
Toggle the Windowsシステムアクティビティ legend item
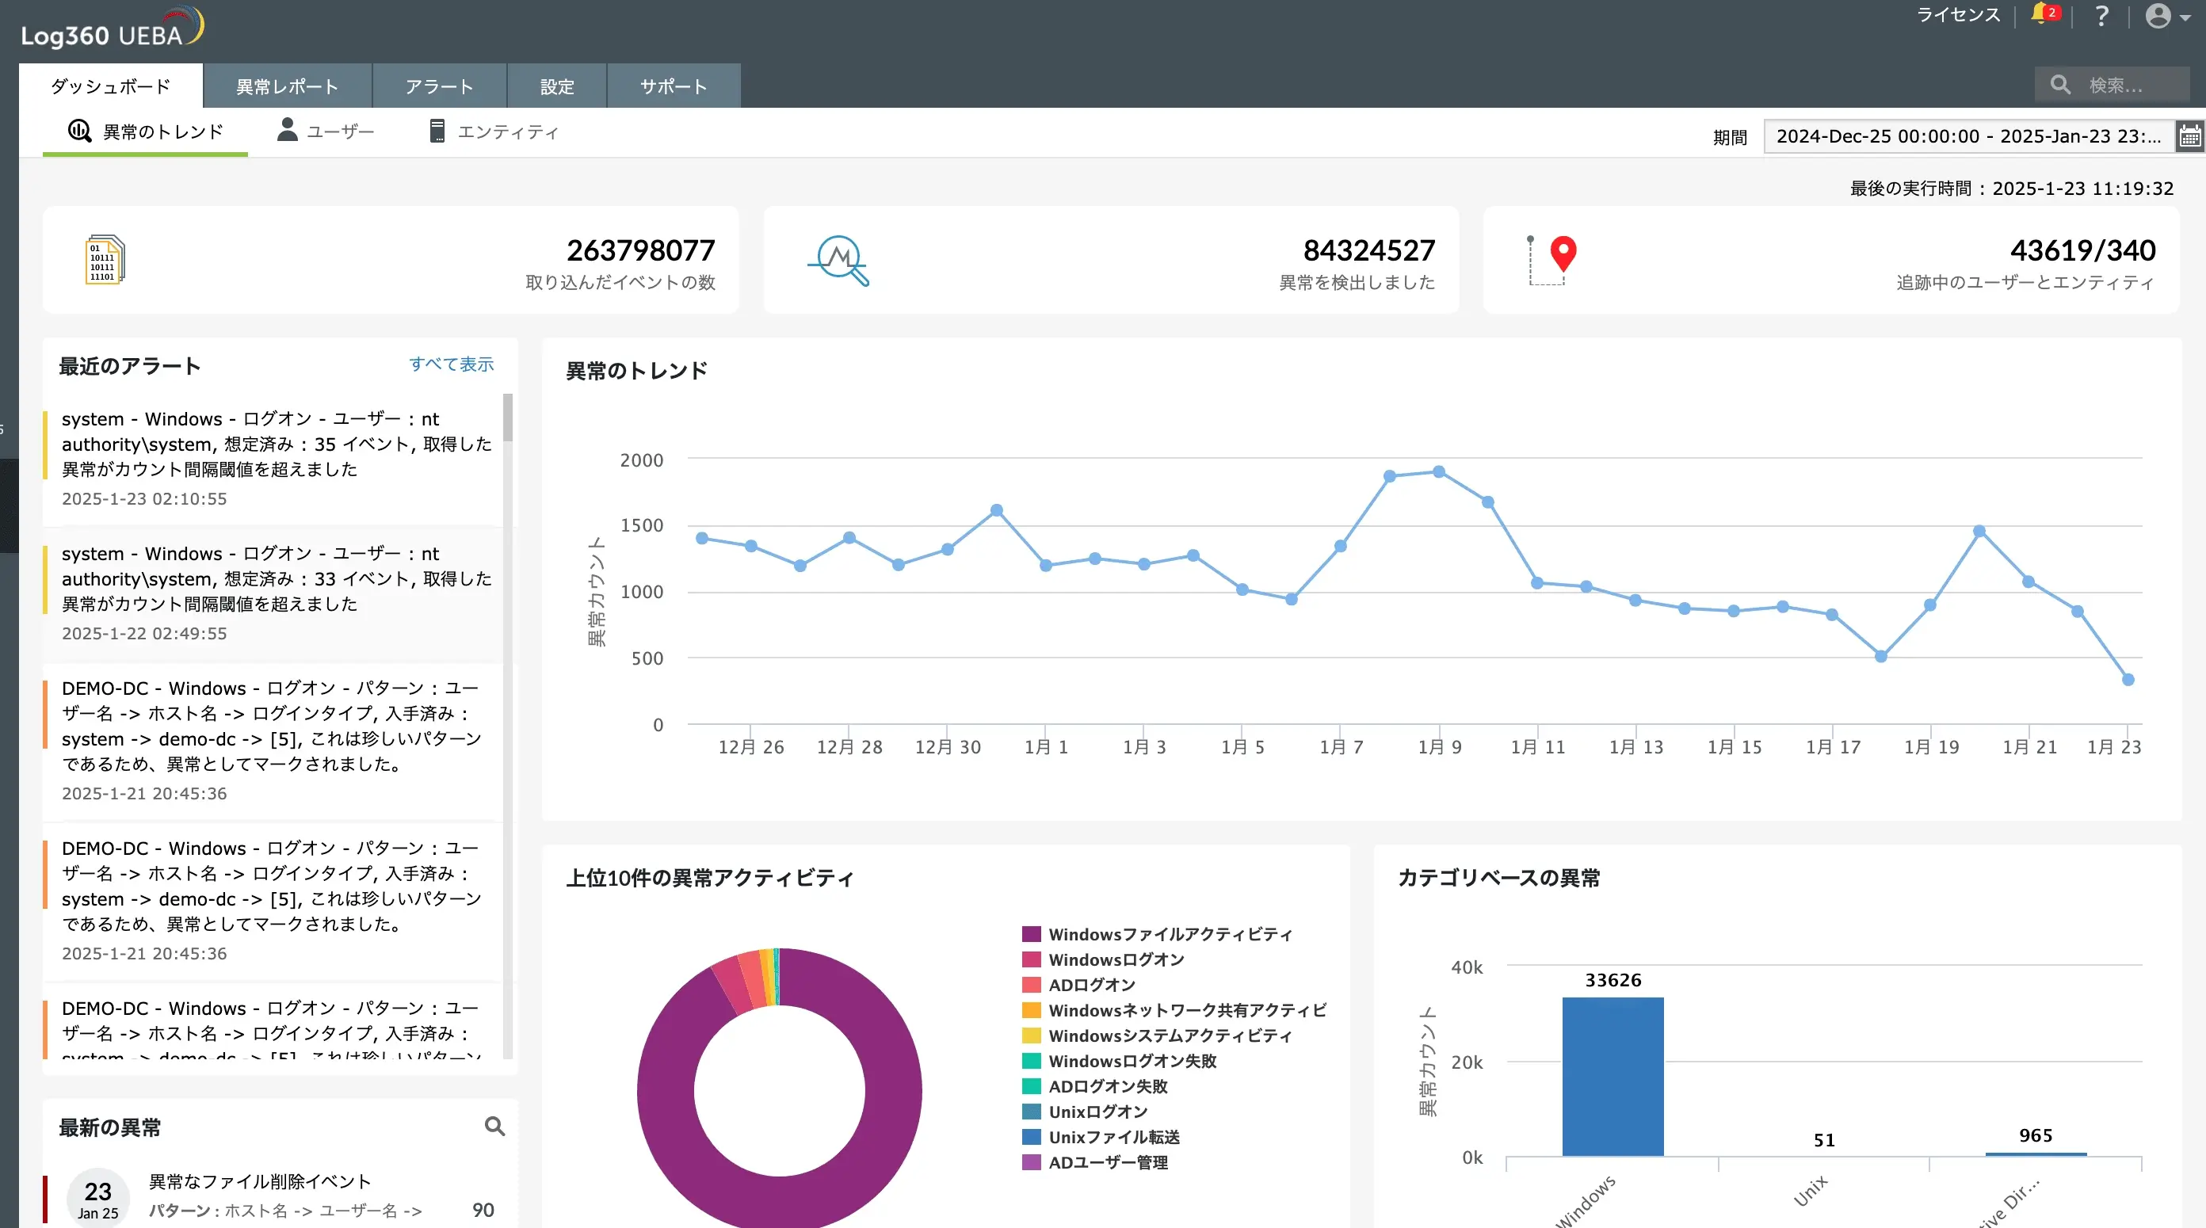click(x=1157, y=1036)
